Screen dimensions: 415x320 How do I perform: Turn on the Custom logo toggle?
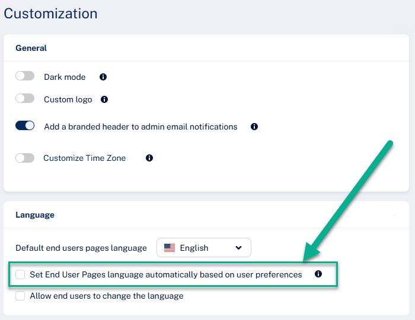25,99
